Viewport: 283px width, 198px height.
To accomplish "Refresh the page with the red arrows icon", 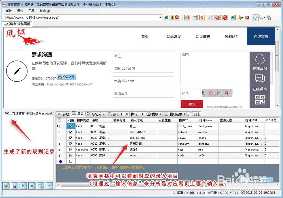I will [x=217, y=17].
